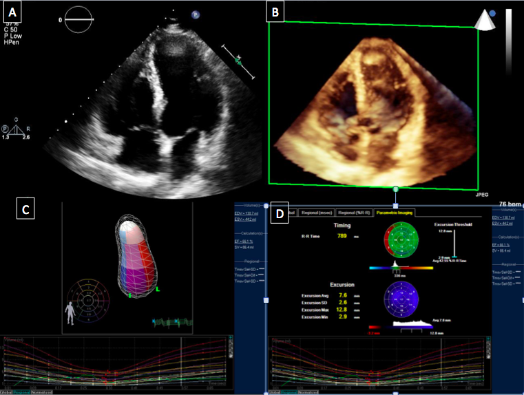524x395 pixels.
Task: Click the R-R Time value 789
Action: pyautogui.click(x=342, y=236)
